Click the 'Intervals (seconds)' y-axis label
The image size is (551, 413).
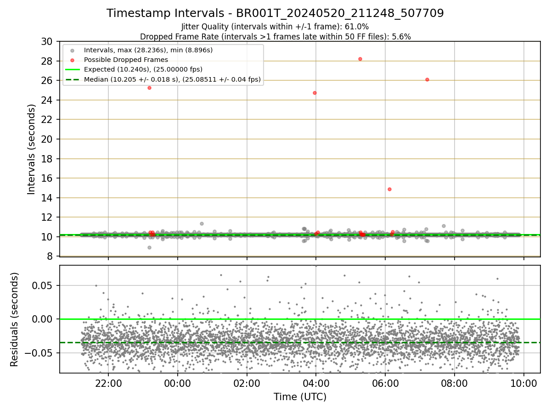point(32,149)
